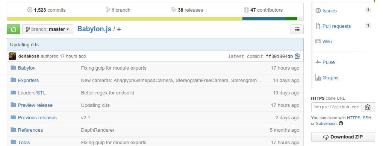Click the commits history clock icon
The height and width of the screenshot is (146, 383).
(30, 10)
